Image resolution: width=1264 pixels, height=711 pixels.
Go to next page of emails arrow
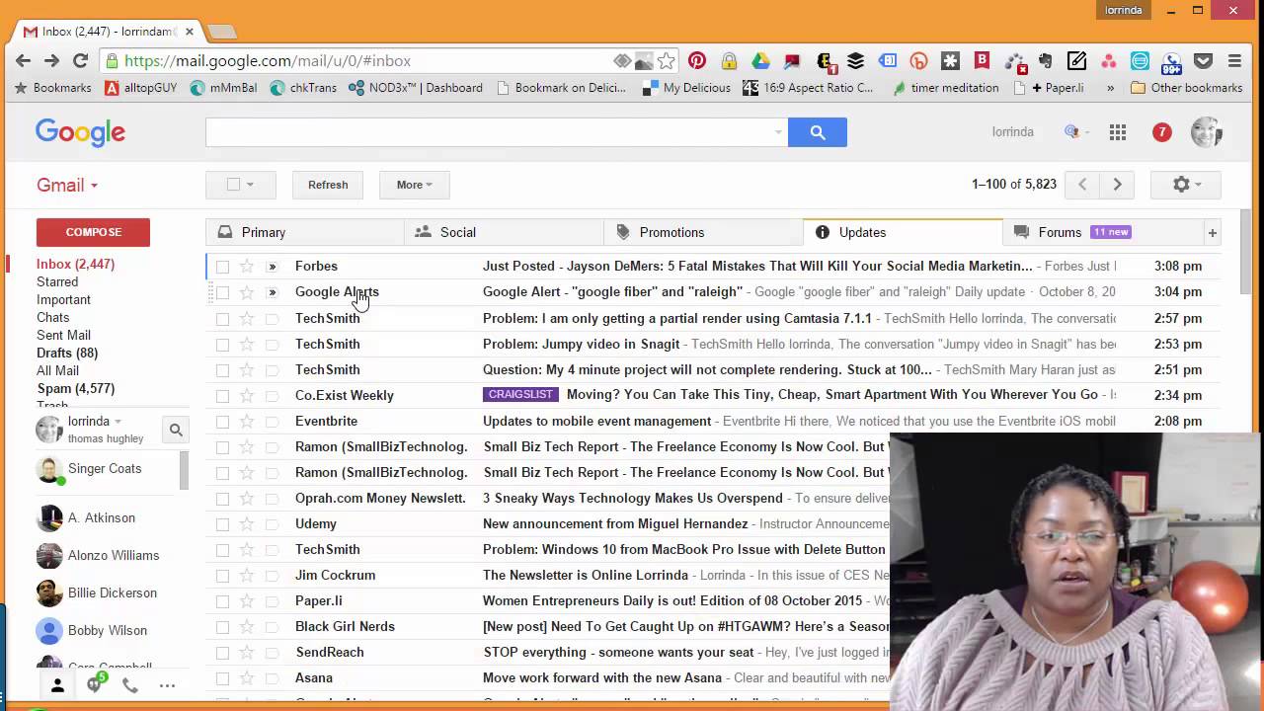coord(1117,185)
